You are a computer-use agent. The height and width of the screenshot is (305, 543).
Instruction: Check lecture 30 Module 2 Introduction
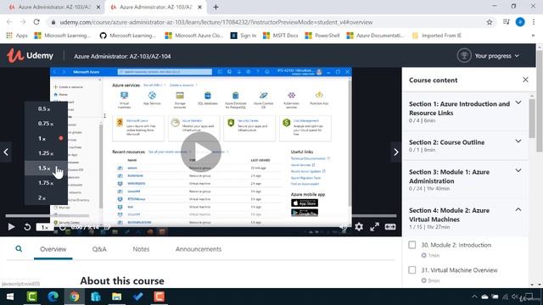[412, 245]
